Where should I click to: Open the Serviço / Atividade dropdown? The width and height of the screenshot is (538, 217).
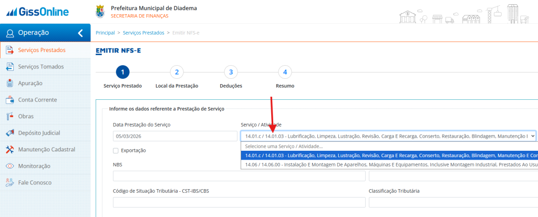click(x=388, y=136)
